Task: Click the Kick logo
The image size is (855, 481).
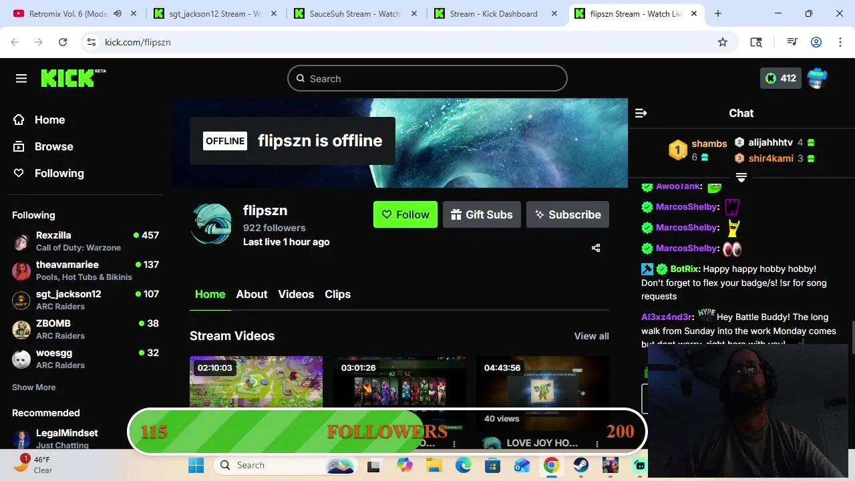Action: (x=73, y=78)
